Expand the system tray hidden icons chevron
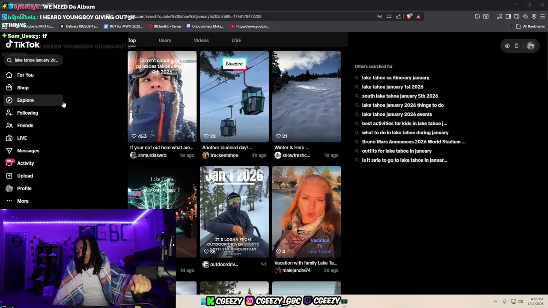The width and height of the screenshot is (548, 308). click(495, 301)
